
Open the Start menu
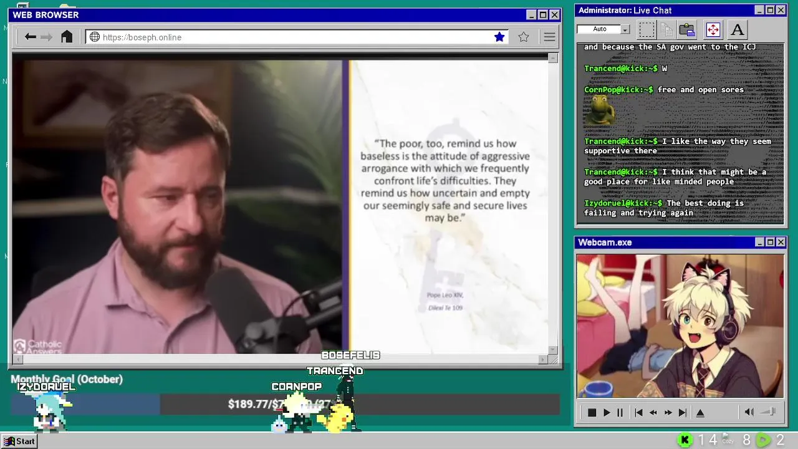pos(19,441)
